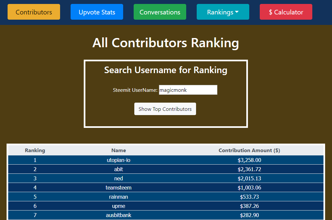Image resolution: width=332 pixels, height=220 pixels.
Task: Click the Steemit UserName input field
Action: (x=188, y=90)
